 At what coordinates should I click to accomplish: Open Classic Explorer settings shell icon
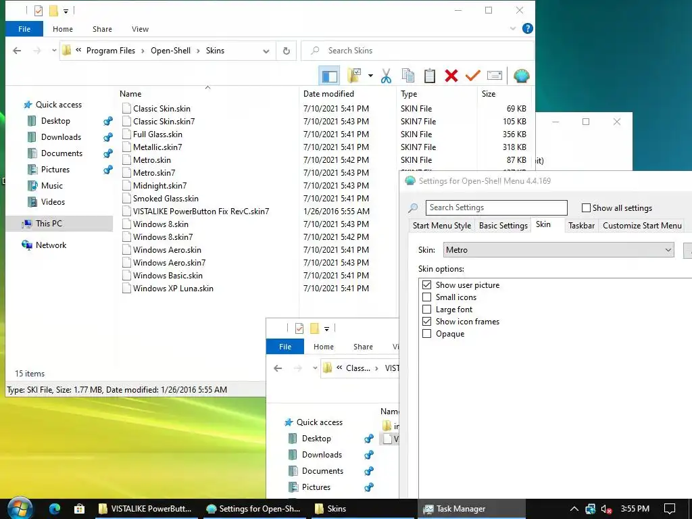point(521,76)
